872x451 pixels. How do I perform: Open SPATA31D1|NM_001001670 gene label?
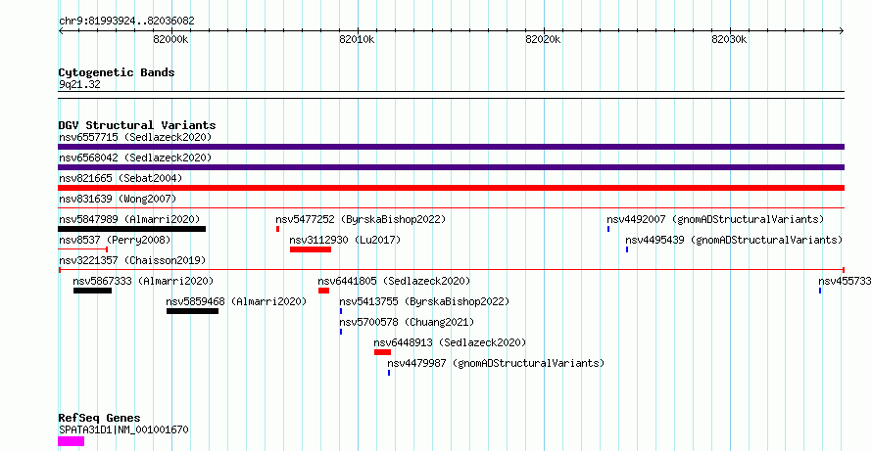[x=123, y=429]
